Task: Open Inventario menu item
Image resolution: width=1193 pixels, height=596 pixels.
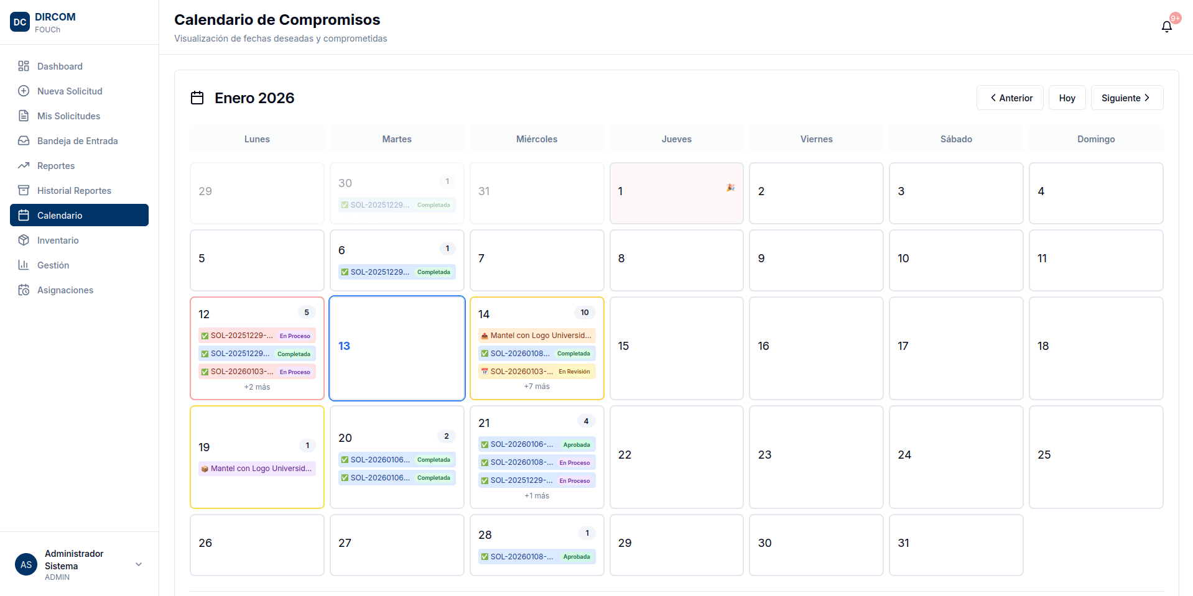Action: (79, 240)
